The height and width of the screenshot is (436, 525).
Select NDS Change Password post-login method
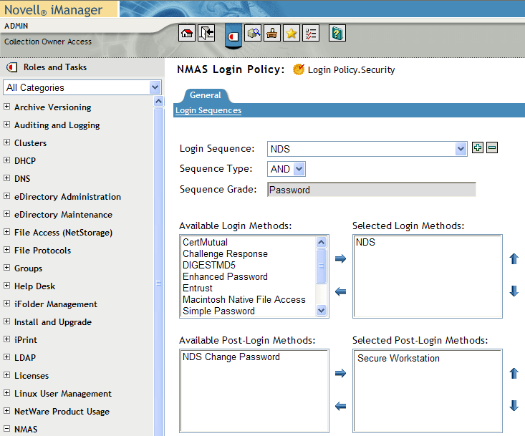click(231, 357)
